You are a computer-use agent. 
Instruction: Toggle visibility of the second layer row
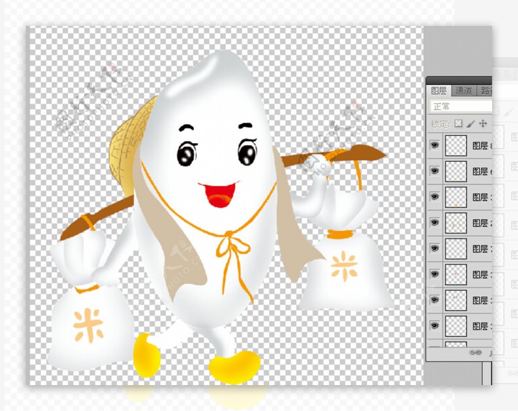click(435, 171)
